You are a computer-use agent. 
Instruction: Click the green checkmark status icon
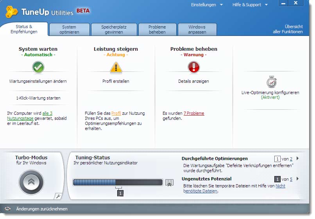point(38,67)
